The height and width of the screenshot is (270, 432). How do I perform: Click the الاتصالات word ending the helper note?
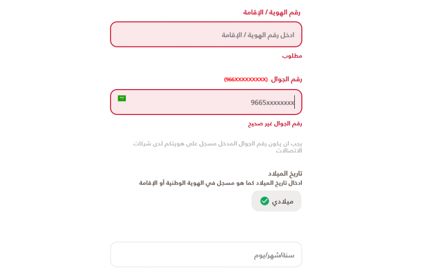pos(289,151)
